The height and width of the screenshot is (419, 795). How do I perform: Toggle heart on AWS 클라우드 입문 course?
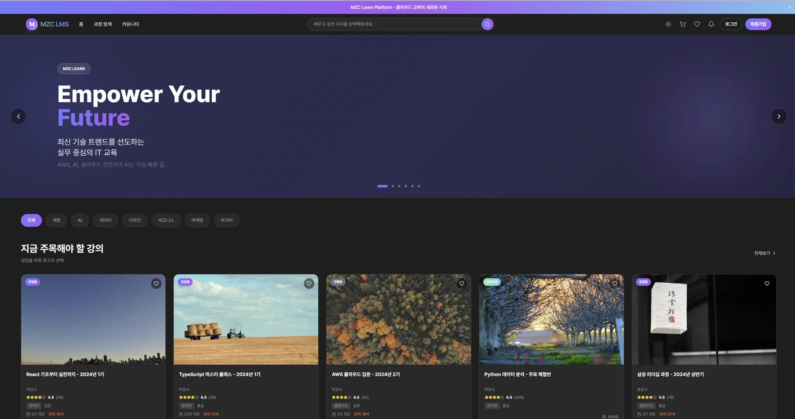(x=462, y=283)
